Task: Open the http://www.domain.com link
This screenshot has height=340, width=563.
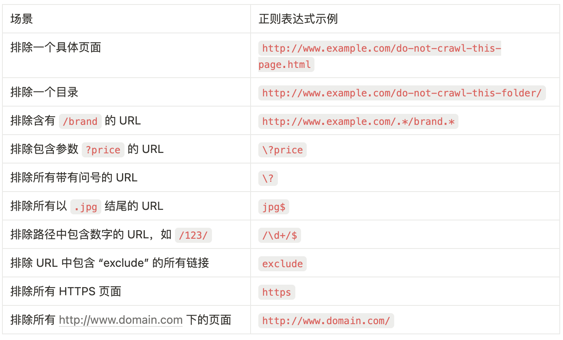Action: point(121,320)
